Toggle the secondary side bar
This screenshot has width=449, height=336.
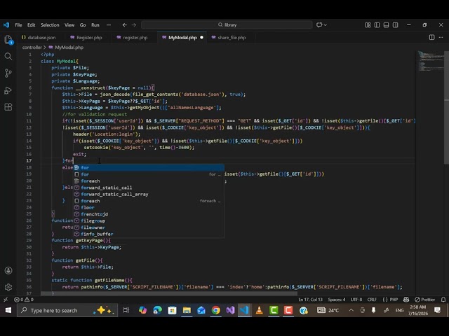pos(395,25)
